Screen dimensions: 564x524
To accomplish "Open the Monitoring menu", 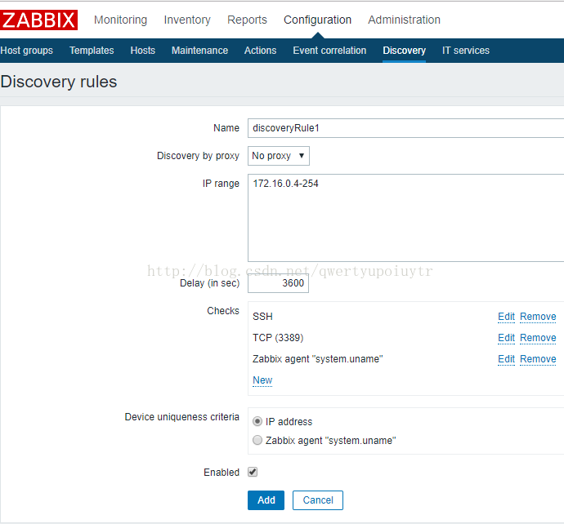I will click(x=120, y=20).
